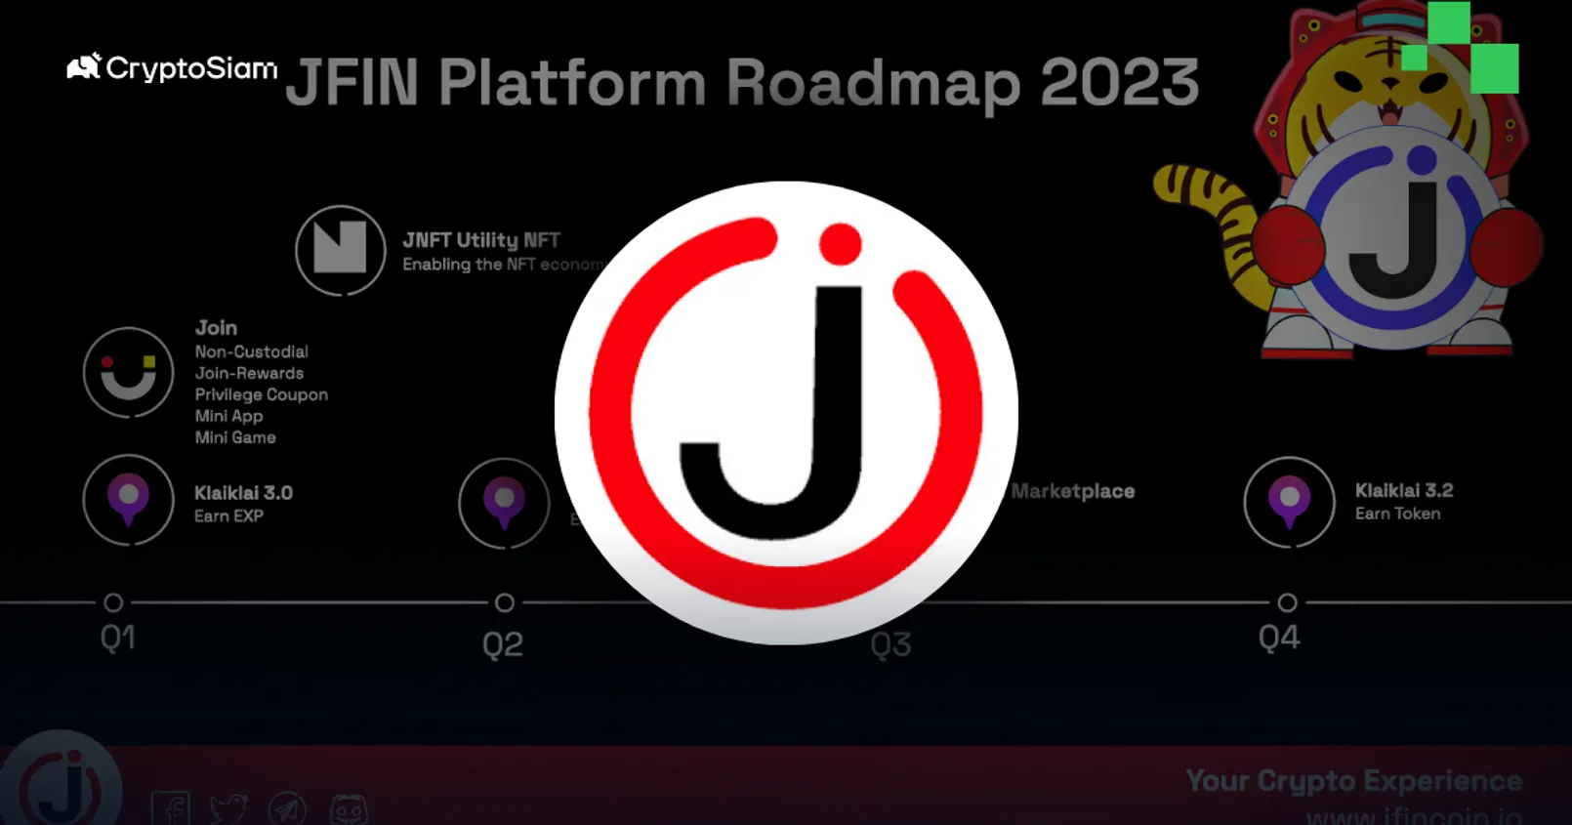Click the Klaiklai 3.0 pin icon

click(128, 500)
